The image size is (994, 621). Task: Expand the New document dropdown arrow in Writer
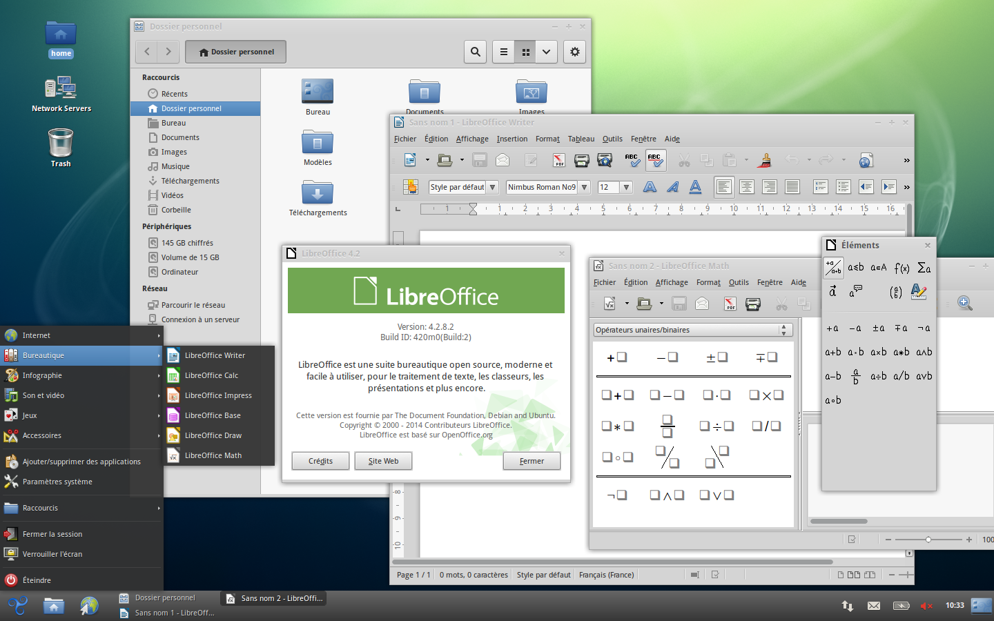click(427, 160)
